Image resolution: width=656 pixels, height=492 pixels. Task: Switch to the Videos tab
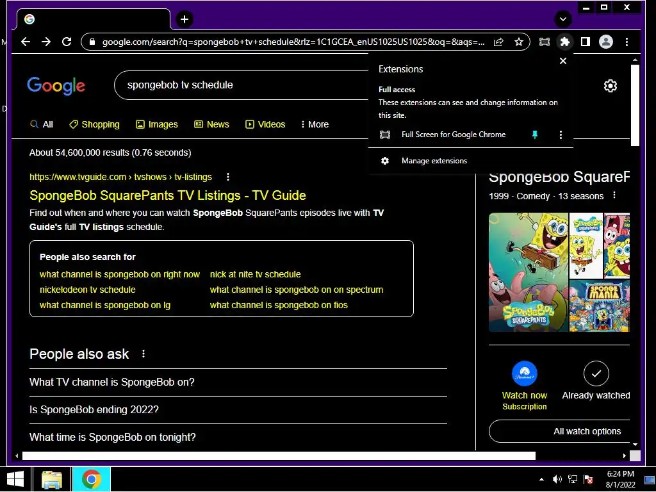tap(265, 124)
